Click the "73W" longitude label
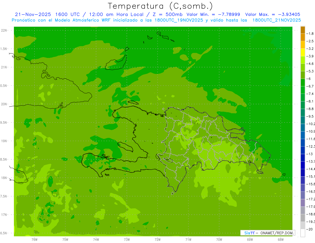The width and height of the screenshot is (315, 243). tap(127, 239)
